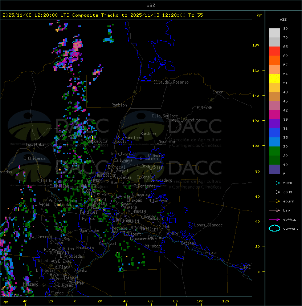This screenshot has height=306, width=302.
Task: Click the 'eburn' legend label
Action: tap(289, 201)
